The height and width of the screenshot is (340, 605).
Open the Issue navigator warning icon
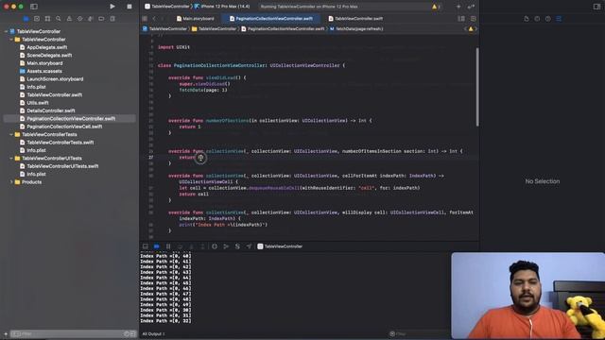point(69,19)
